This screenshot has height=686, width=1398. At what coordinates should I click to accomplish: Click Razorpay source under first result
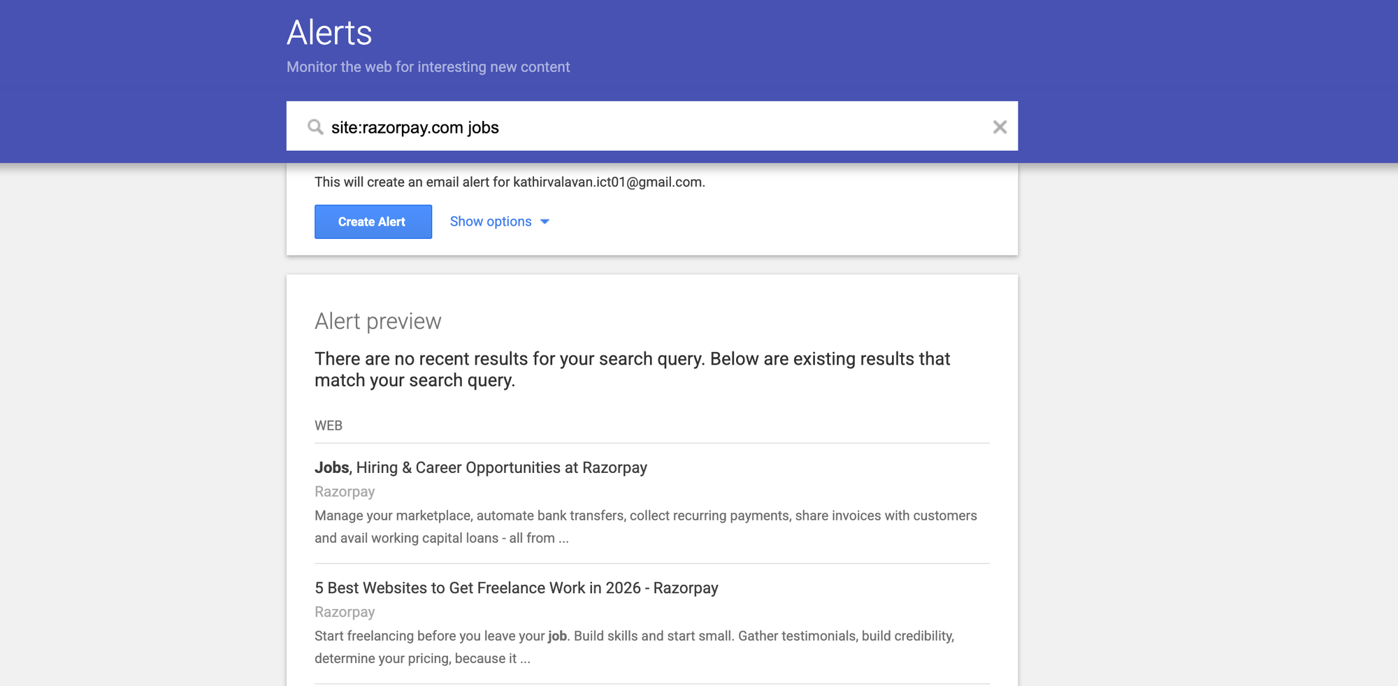click(345, 492)
